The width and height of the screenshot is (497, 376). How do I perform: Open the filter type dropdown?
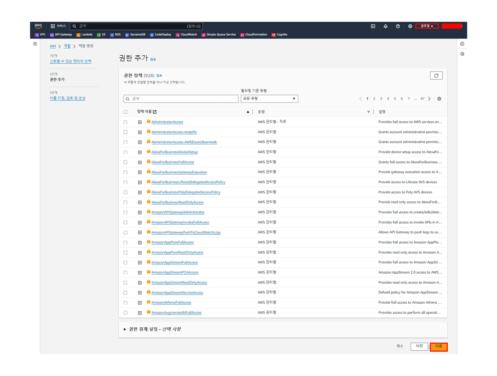pos(269,99)
